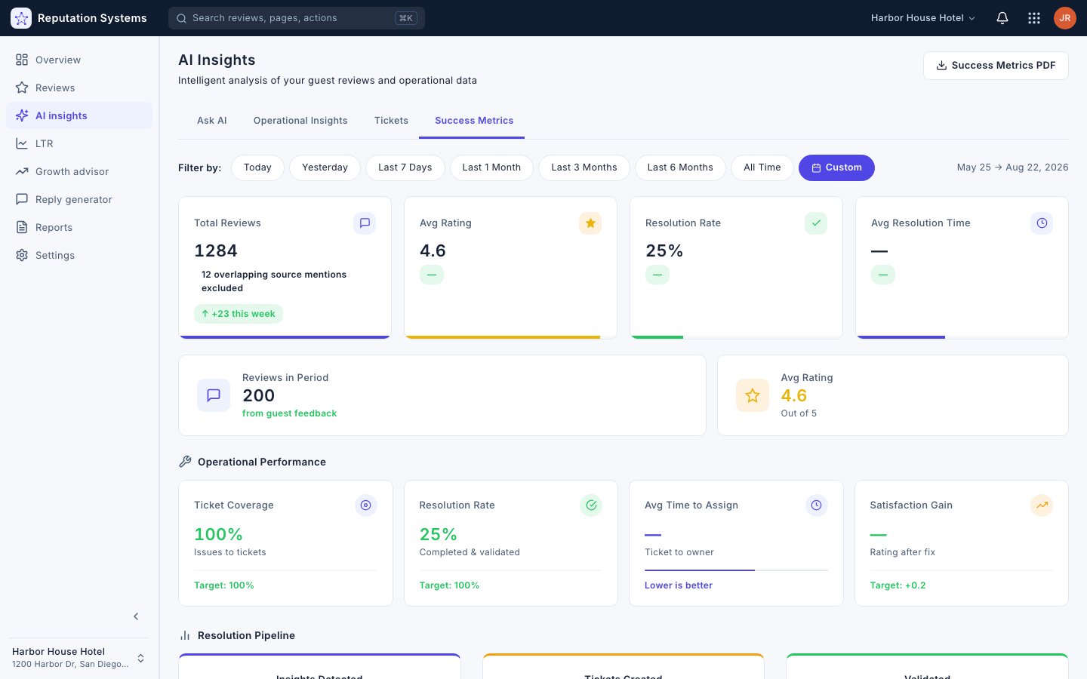Click the Avg Rating star icon card

pos(590,223)
